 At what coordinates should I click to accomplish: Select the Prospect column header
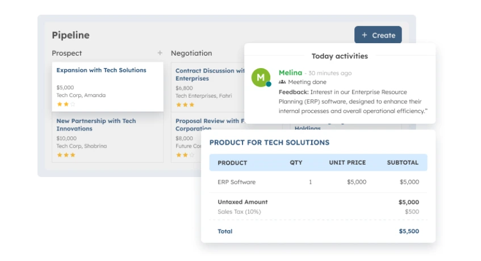(66, 53)
